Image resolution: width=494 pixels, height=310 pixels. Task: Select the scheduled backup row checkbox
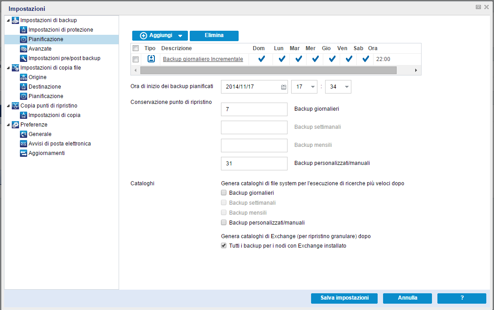135,59
